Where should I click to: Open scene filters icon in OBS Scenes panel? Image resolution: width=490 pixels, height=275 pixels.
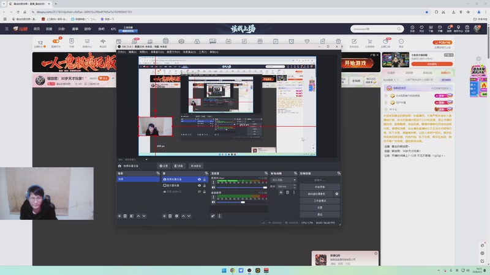pyautogui.click(x=132, y=216)
